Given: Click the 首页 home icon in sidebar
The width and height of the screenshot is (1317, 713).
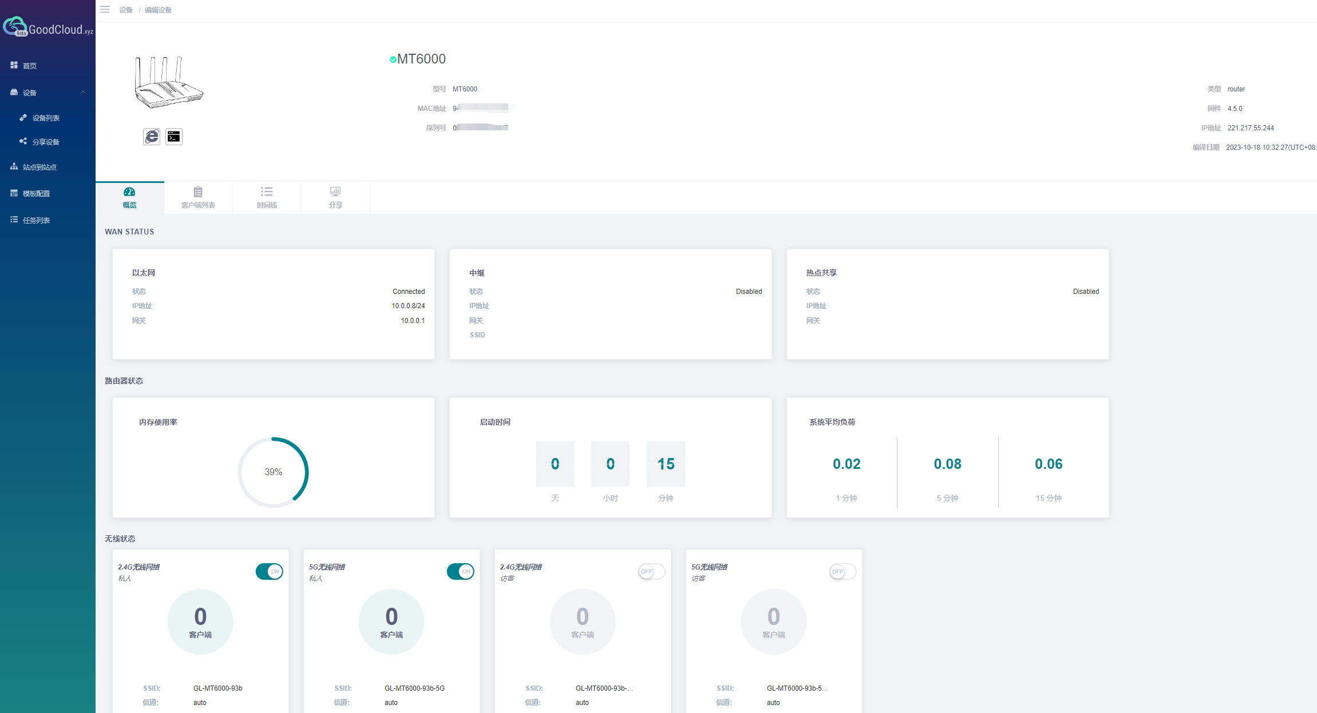Looking at the screenshot, I should point(14,66).
